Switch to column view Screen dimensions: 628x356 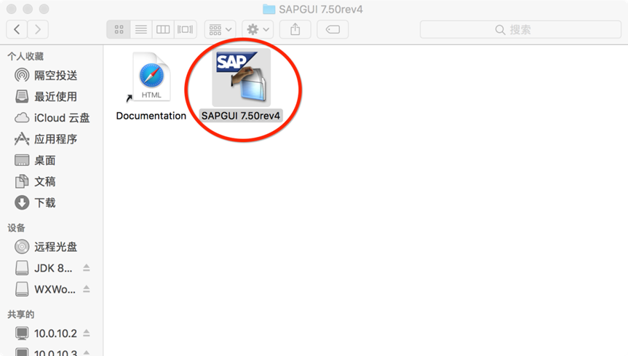point(163,29)
